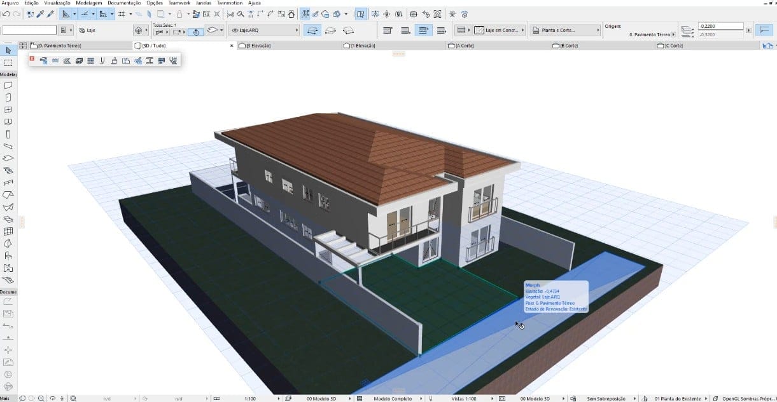The image size is (777, 402).
Task: Click the house icon in top toolbar
Action: point(291,13)
